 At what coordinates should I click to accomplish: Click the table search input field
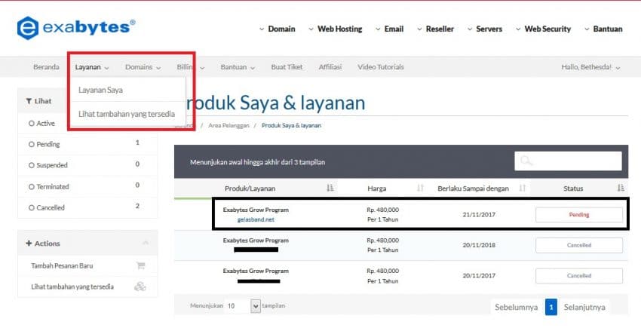569,161
